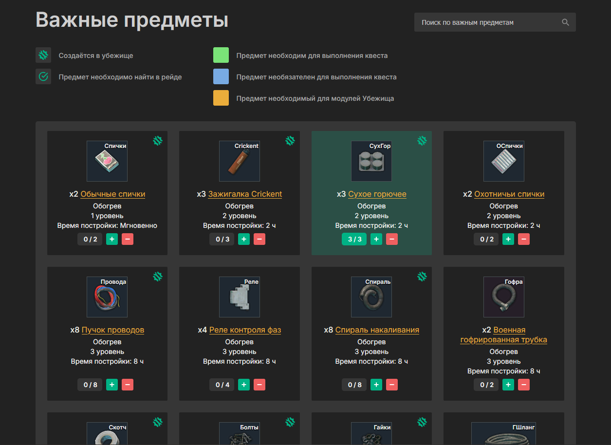The width and height of the screenshot is (611, 445).
Task: Click 'Время постройки: Мгновенно' text on Обычные спички card
Action: (x=107, y=225)
